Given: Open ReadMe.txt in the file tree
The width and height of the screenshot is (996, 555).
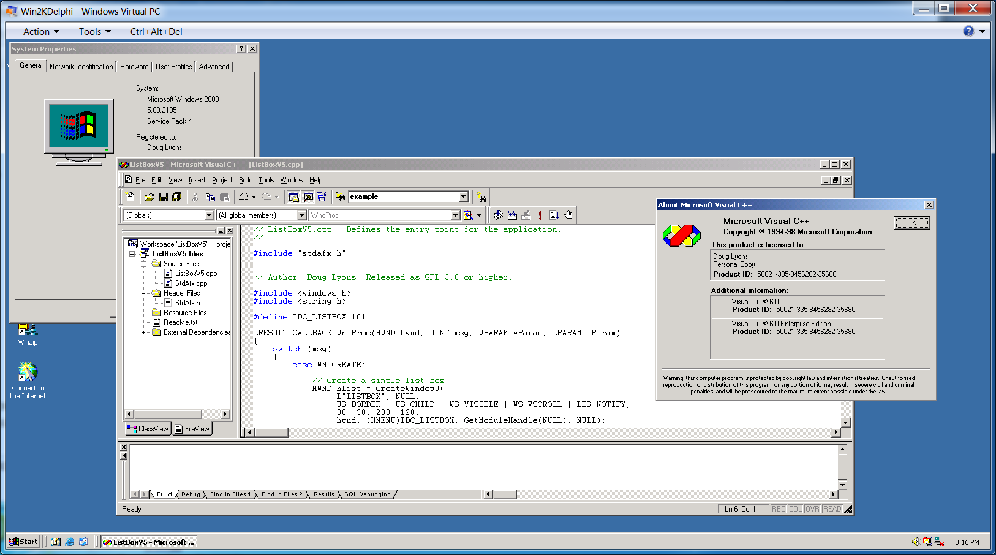Looking at the screenshot, I should coord(180,322).
